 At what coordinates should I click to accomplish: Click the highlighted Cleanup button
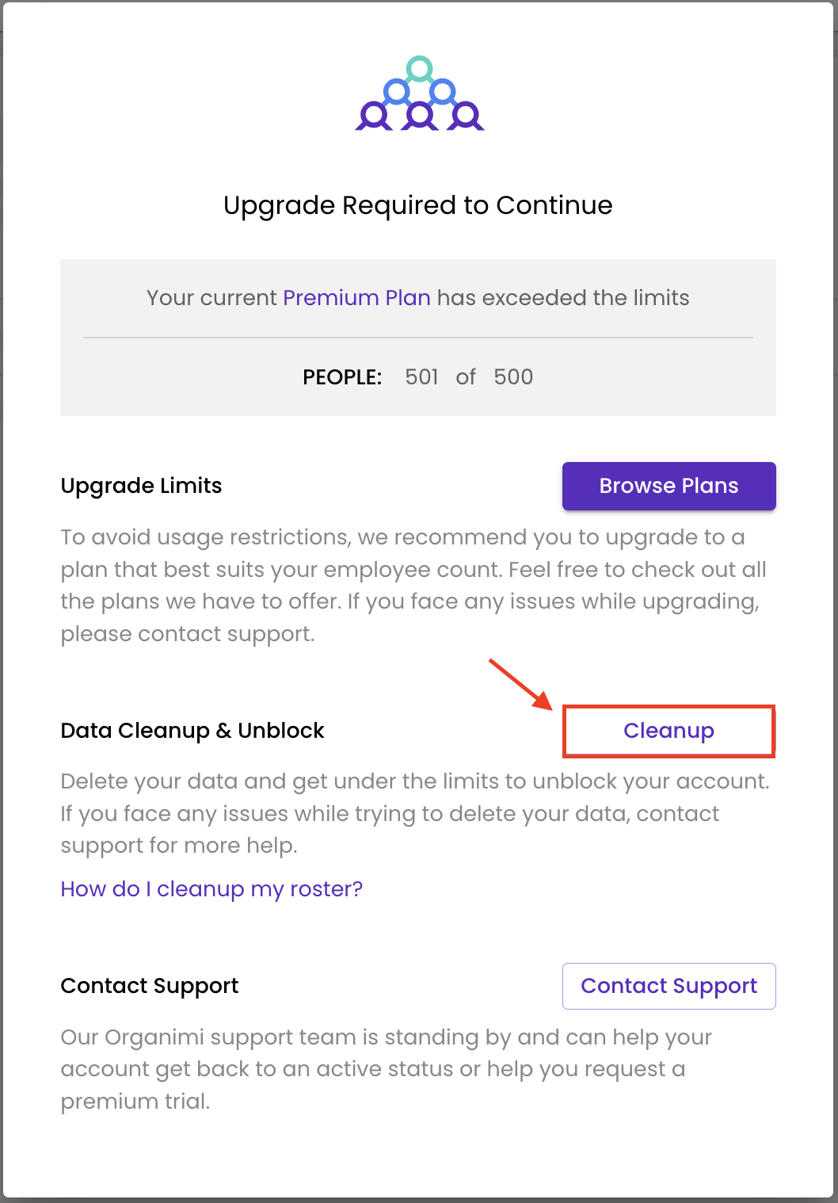668,731
